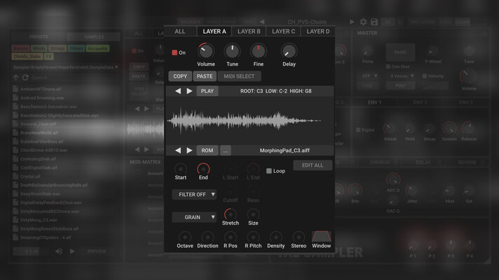Click the Delay knob of Layer A

click(x=289, y=51)
